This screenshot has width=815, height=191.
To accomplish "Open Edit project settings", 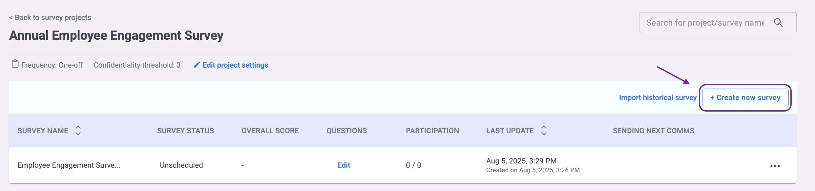I will (x=235, y=65).
